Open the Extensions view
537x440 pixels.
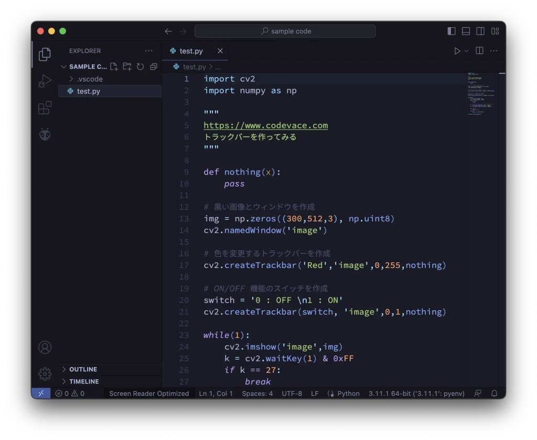click(45, 108)
